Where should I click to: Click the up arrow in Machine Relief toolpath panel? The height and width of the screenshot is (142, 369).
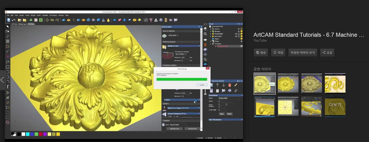click(218, 85)
